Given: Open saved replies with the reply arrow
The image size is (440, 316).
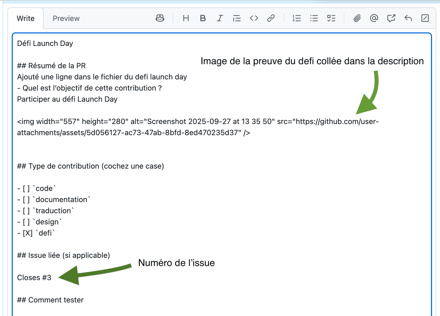Looking at the screenshot, I should [408, 18].
